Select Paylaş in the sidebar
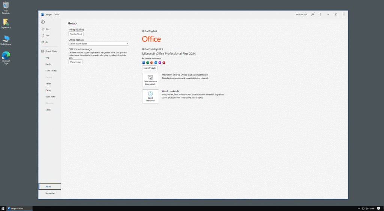Viewport: 384px width, 211px height. (x=50, y=90)
